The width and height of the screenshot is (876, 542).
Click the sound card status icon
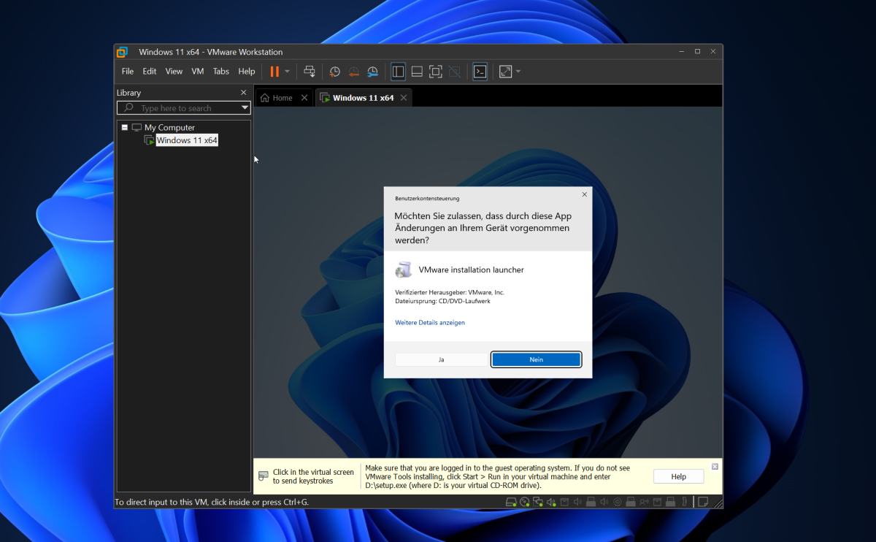[x=550, y=502]
